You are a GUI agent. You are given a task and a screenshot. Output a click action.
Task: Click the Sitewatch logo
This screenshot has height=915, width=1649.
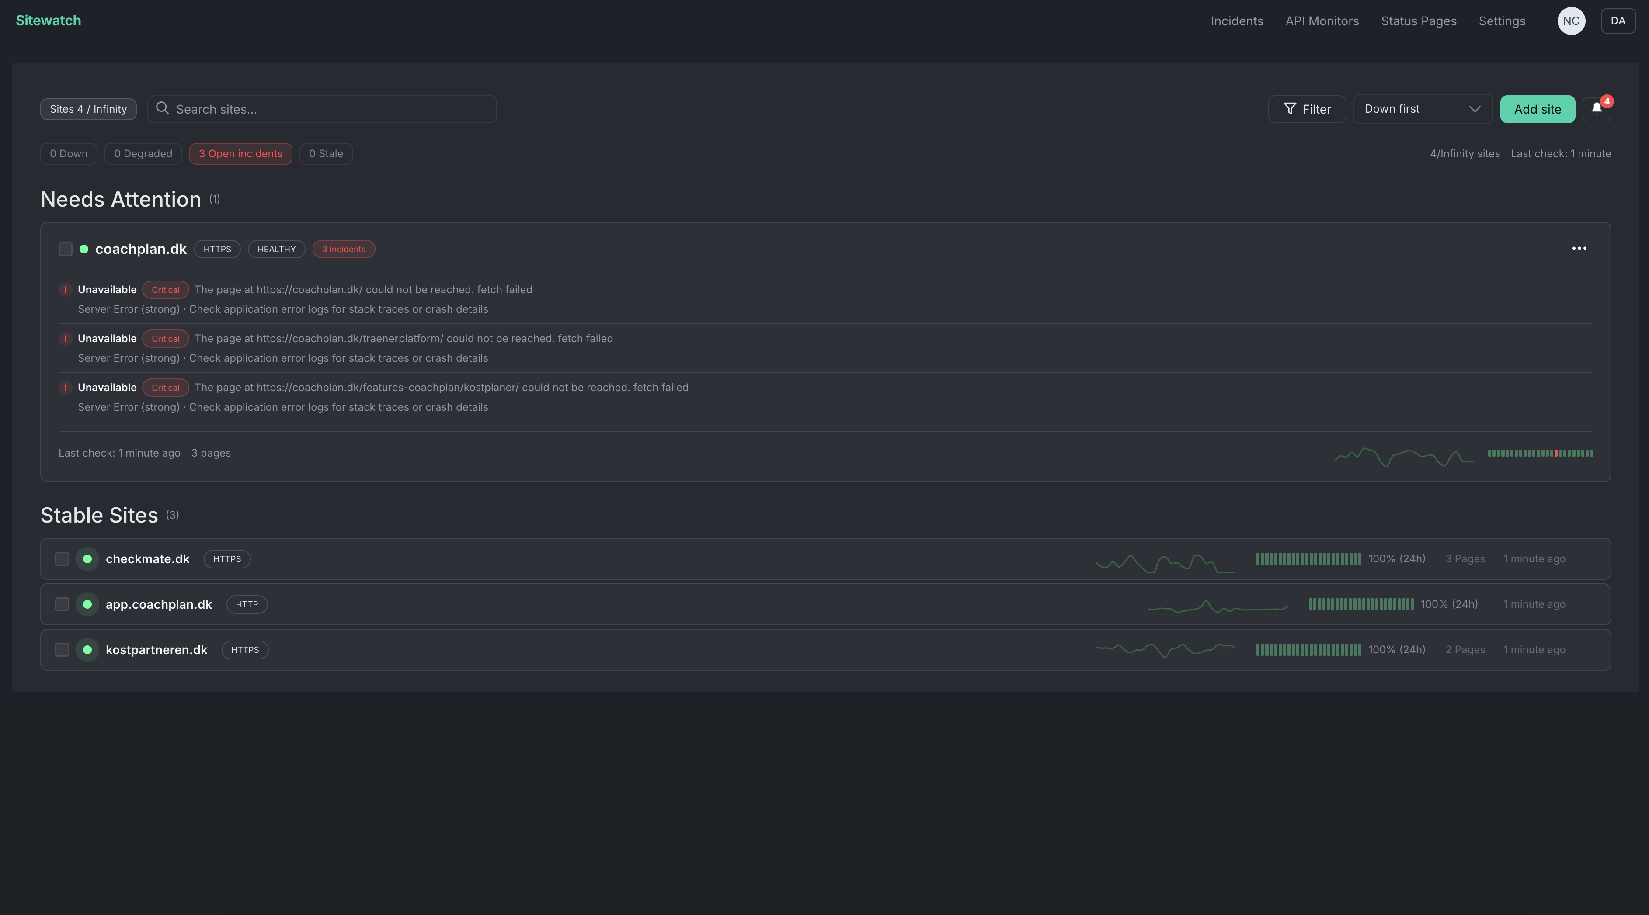point(48,20)
